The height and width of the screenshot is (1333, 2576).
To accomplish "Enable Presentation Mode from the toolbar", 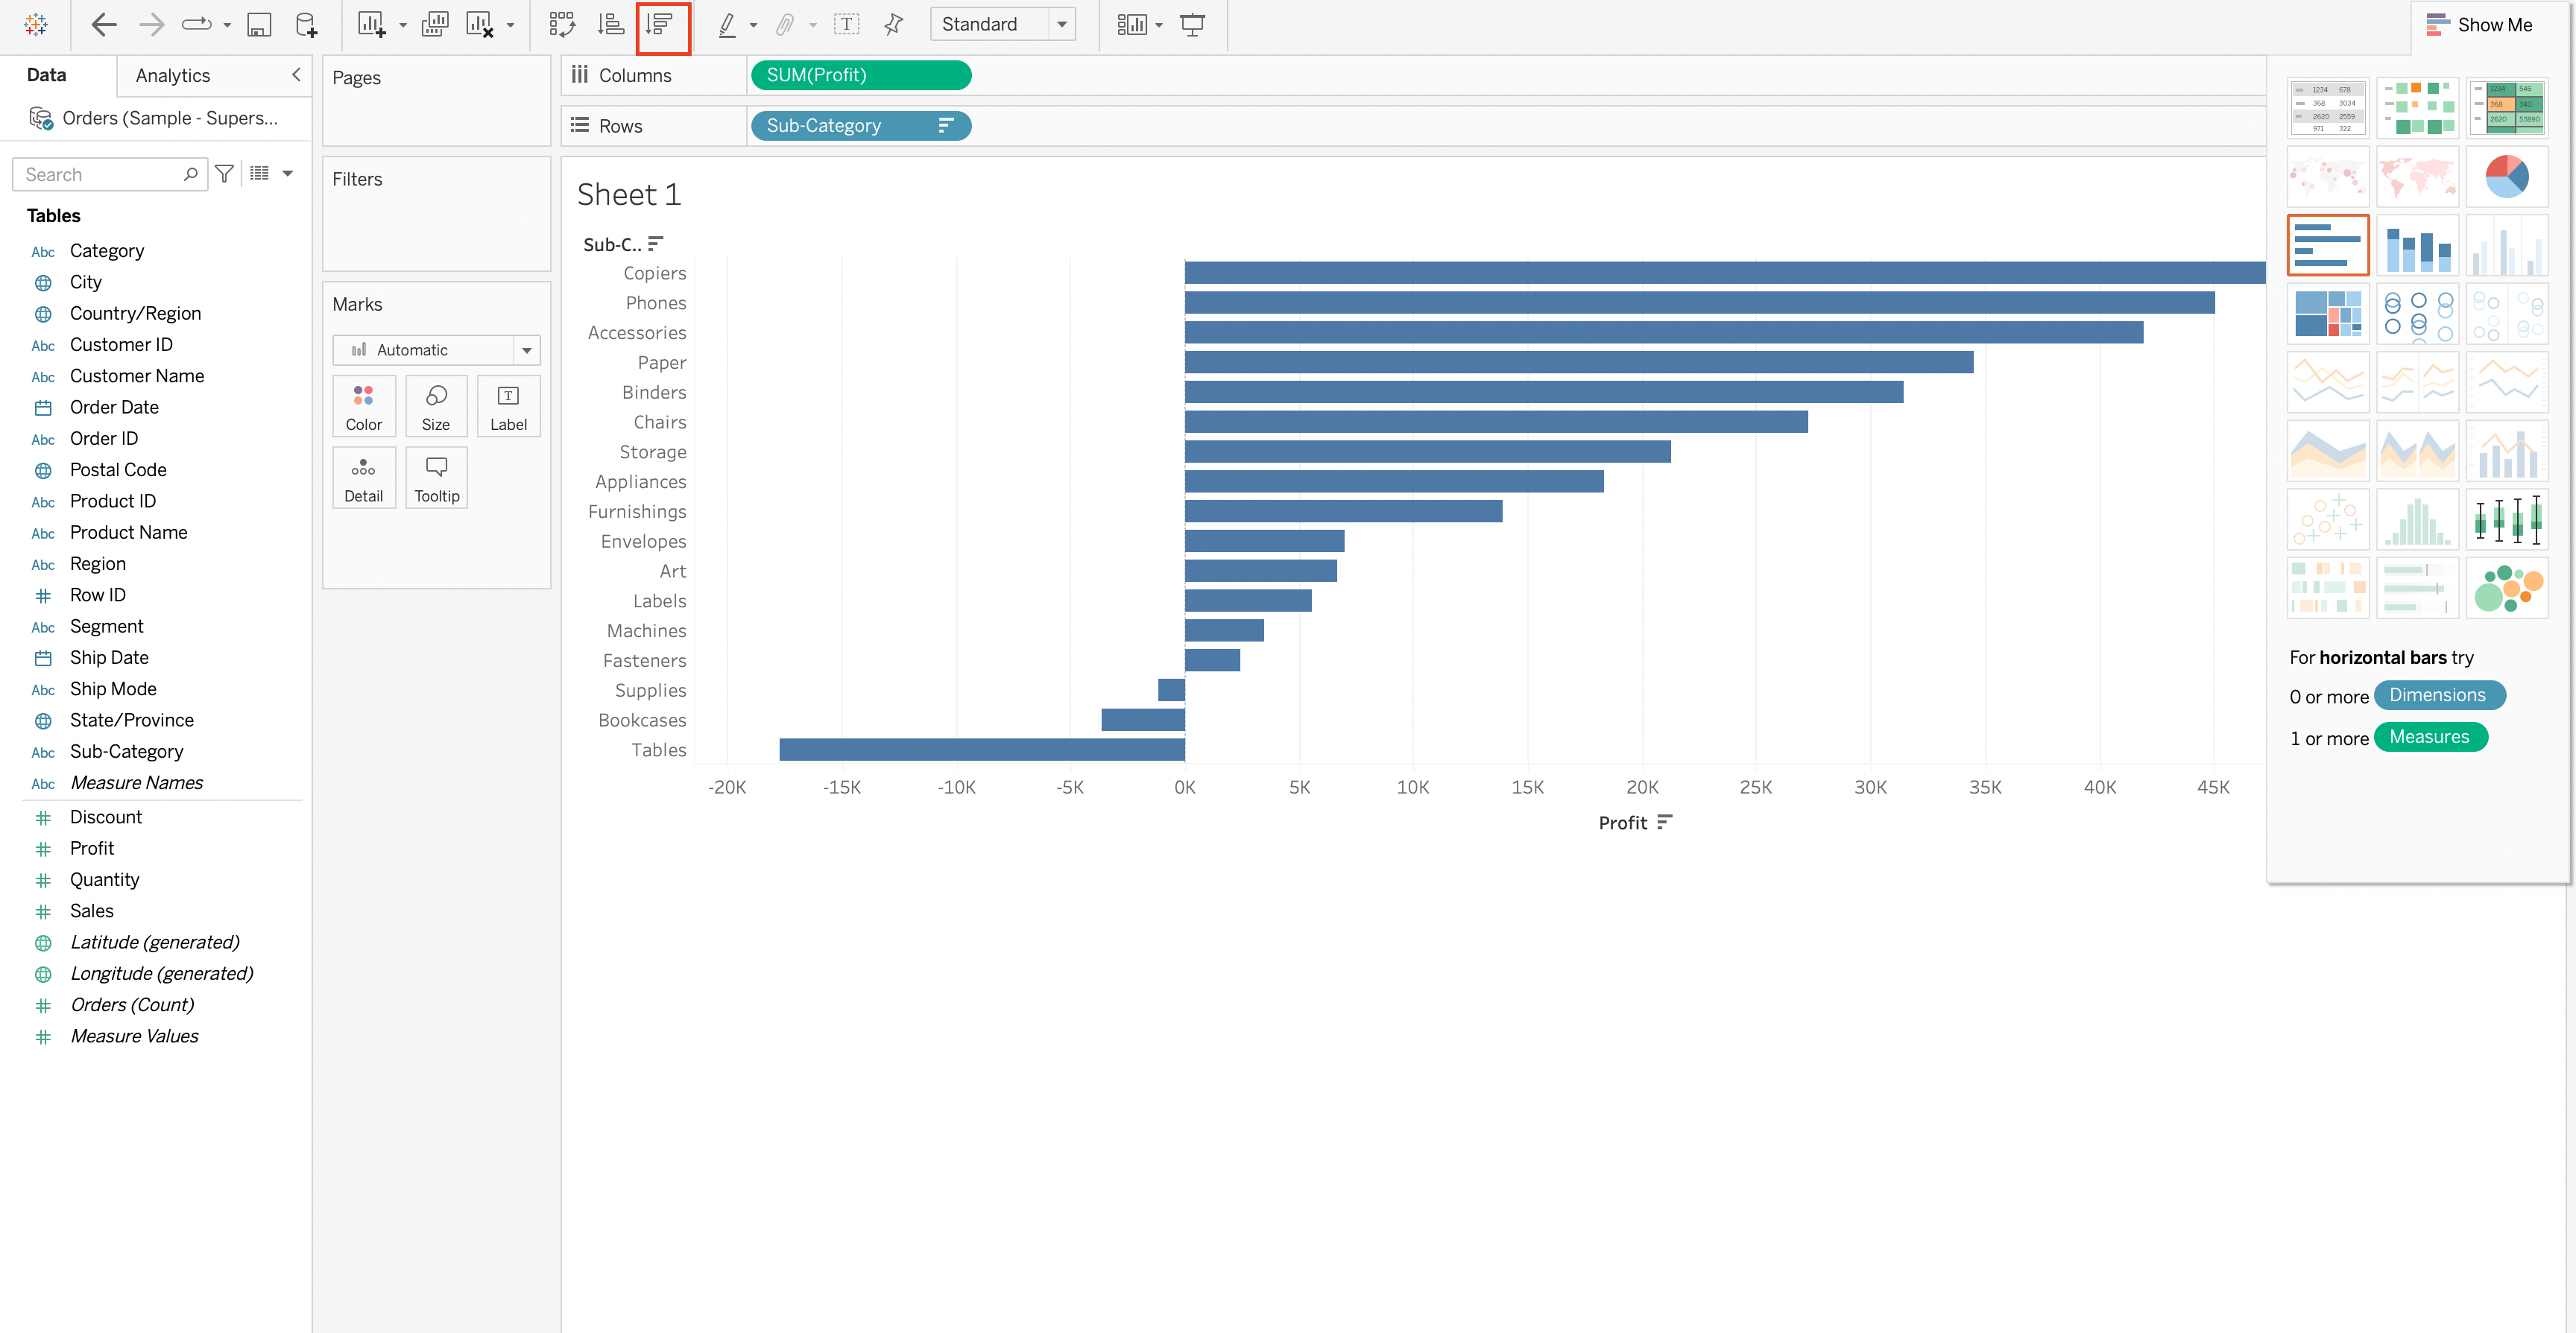I will 1193,24.
